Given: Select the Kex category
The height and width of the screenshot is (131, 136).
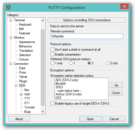Looking at the screenshot, I should (x=27, y=90).
